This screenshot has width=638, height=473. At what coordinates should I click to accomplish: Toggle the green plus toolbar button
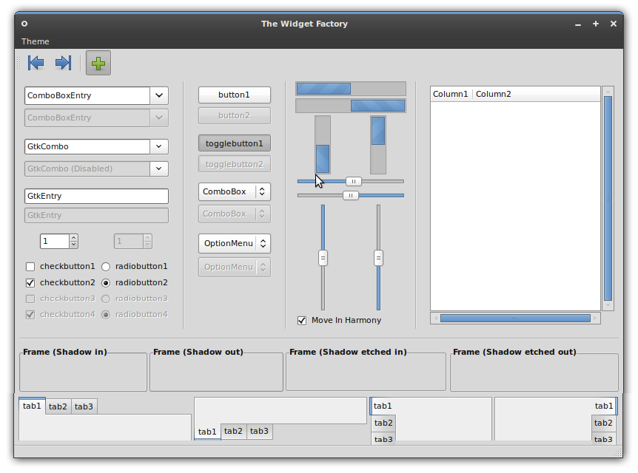98,63
